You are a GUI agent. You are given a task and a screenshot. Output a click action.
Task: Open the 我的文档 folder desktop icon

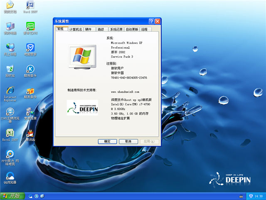pyautogui.click(x=10, y=7)
